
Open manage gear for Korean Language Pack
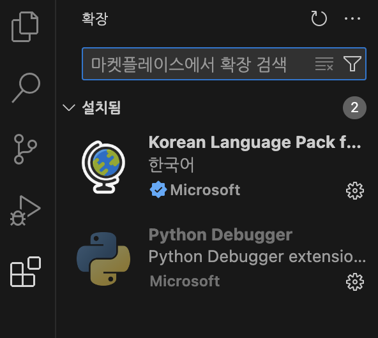click(355, 191)
